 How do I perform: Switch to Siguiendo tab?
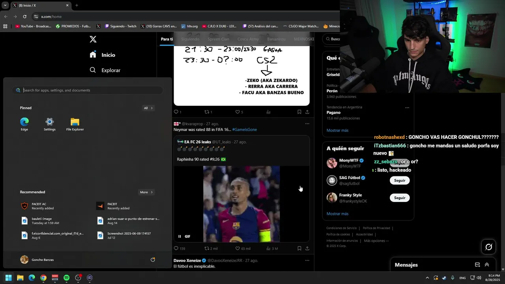190,39
